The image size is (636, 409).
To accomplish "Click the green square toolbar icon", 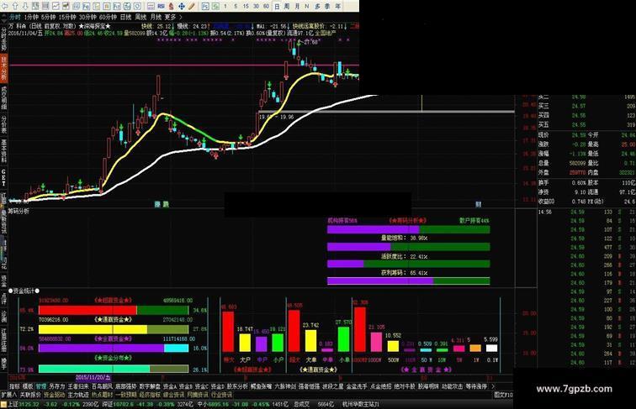I will [x=215, y=7].
